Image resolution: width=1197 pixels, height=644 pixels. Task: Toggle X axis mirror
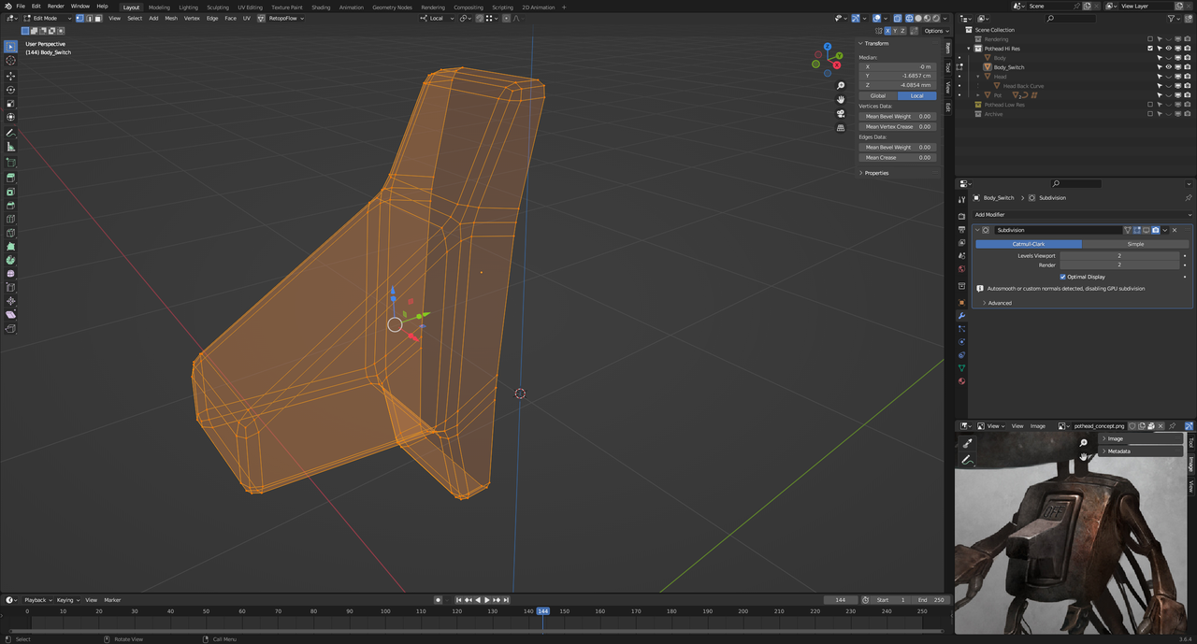click(x=888, y=31)
